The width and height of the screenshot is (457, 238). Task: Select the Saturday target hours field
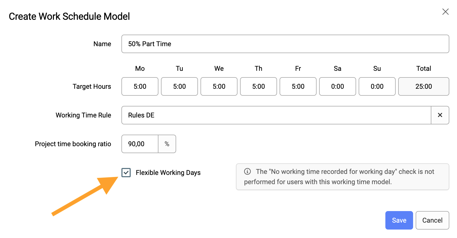tap(338, 86)
